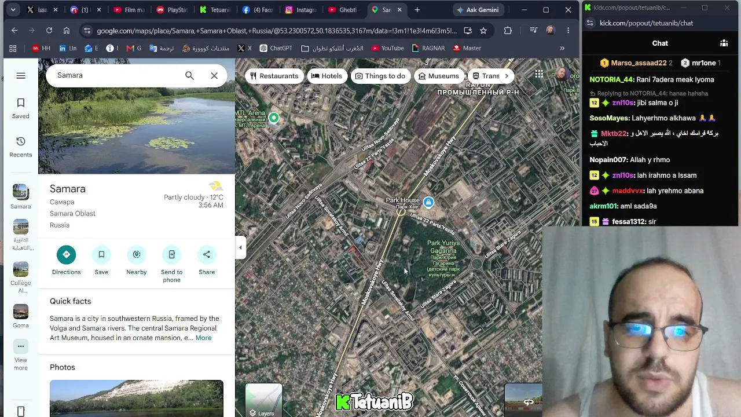Open the Google apps grid

(x=539, y=75)
